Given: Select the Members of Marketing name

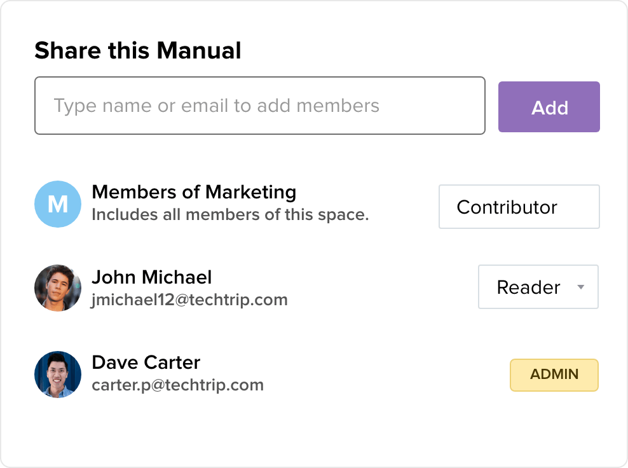Looking at the screenshot, I should tap(194, 192).
